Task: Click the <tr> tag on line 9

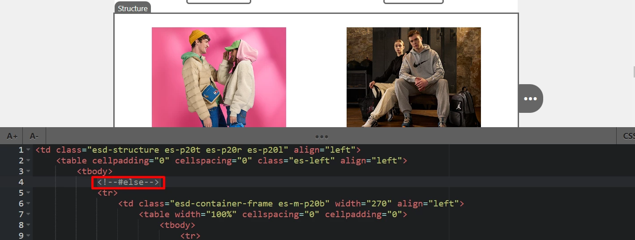Action: tap(190, 236)
